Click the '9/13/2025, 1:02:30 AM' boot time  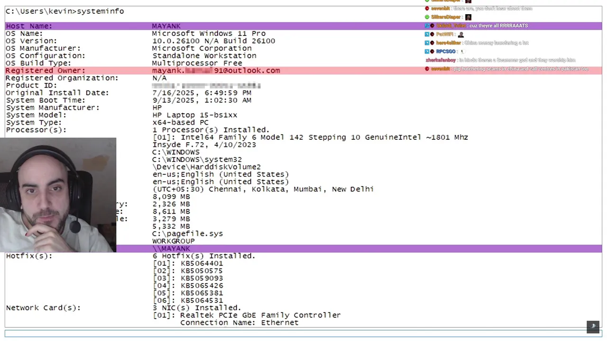(202, 100)
